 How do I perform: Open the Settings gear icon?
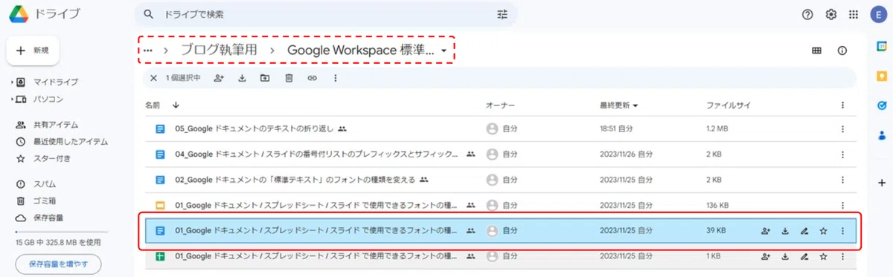point(831,14)
